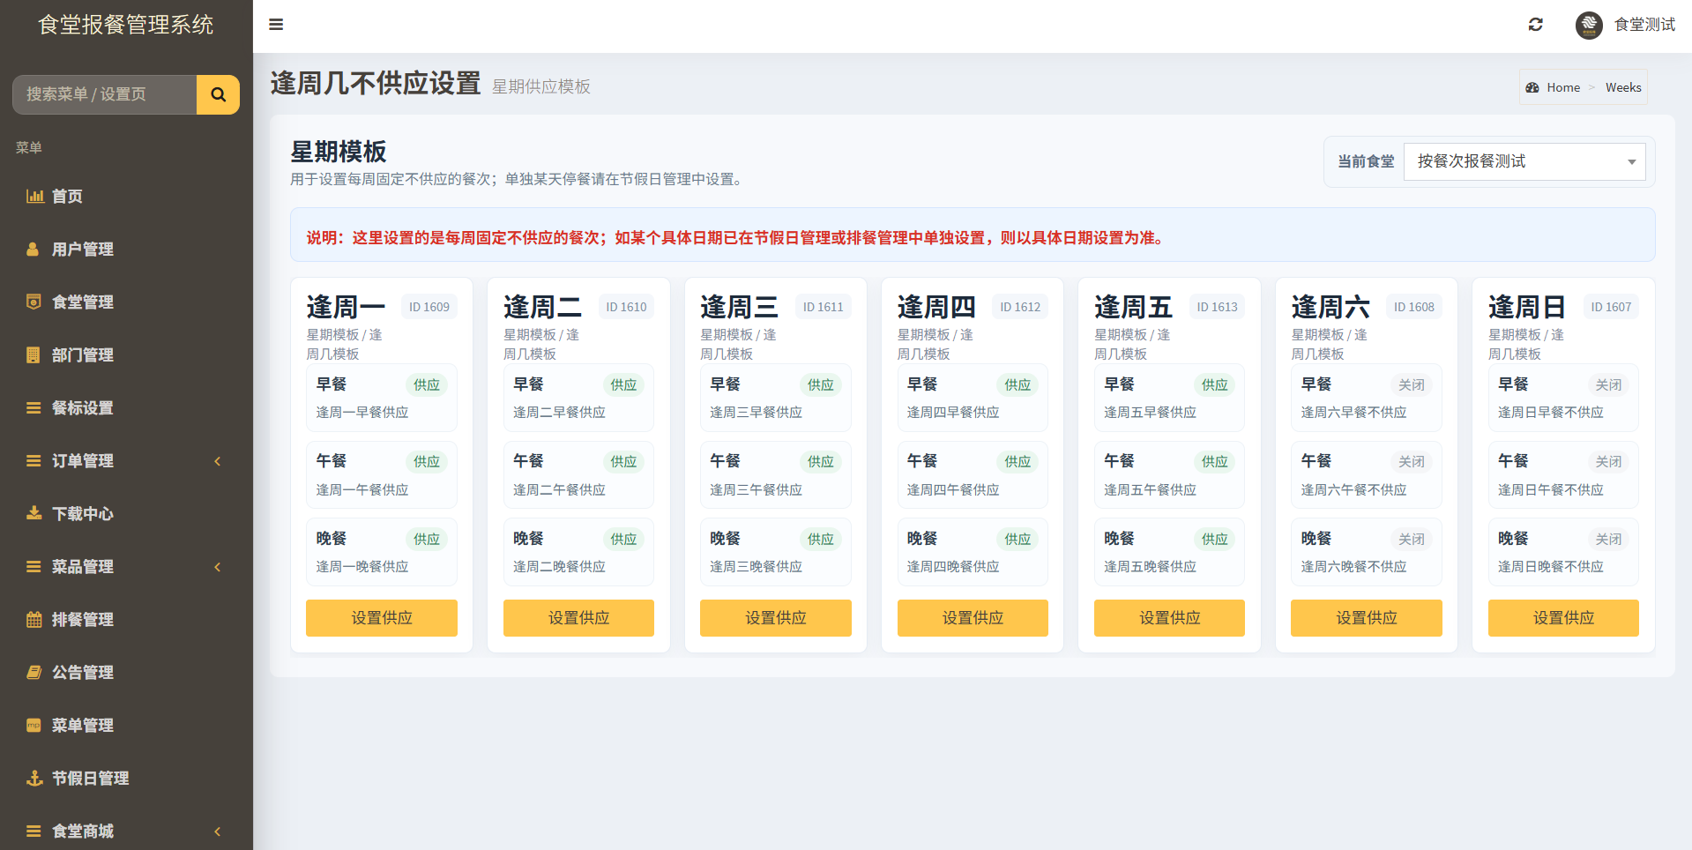1692x850 pixels.
Task: Click the 排餐管理 calendar icon
Action: [34, 619]
